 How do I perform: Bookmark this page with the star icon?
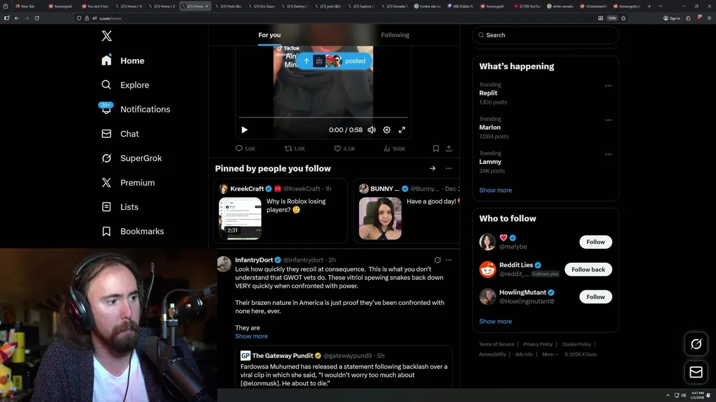coord(623,18)
